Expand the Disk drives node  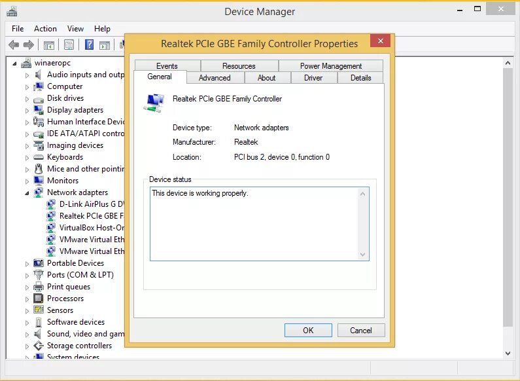27,99
